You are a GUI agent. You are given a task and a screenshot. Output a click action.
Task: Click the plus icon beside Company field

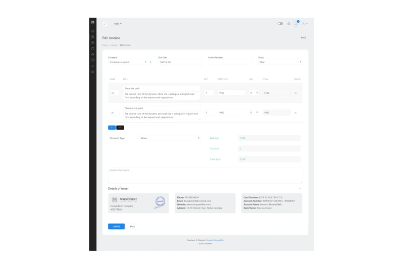coord(150,62)
